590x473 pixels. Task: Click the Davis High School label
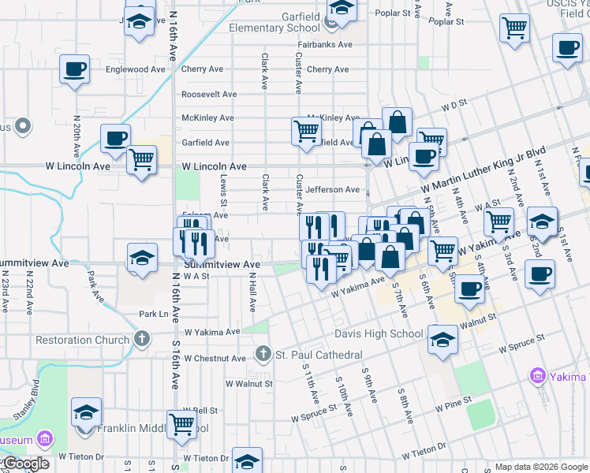click(x=379, y=334)
